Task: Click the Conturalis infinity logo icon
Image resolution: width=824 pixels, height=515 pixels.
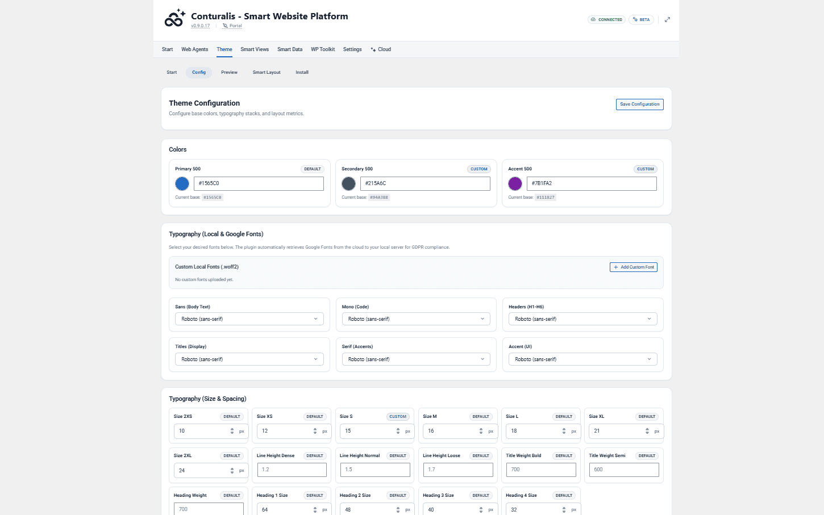Action: click(x=174, y=18)
